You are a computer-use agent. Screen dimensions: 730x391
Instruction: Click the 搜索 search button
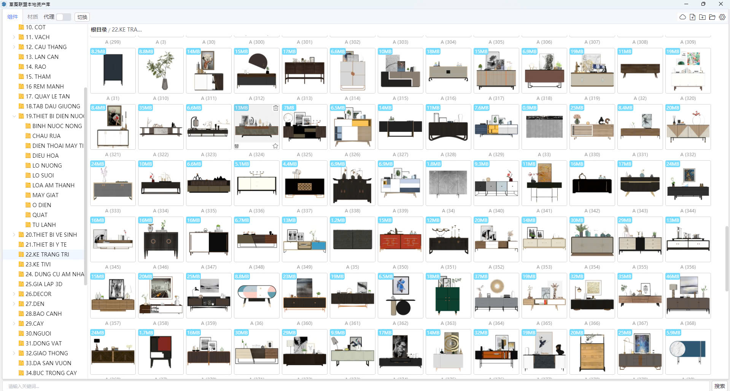pos(719,386)
